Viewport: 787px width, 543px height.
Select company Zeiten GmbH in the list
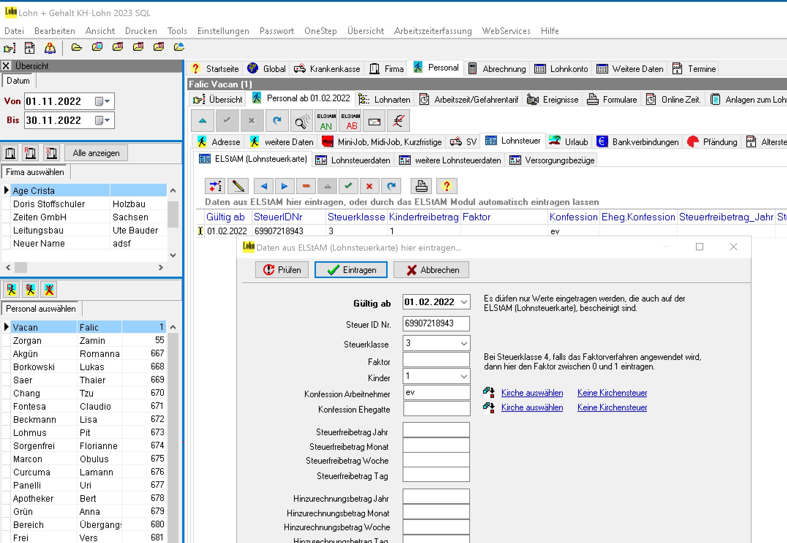coord(89,217)
